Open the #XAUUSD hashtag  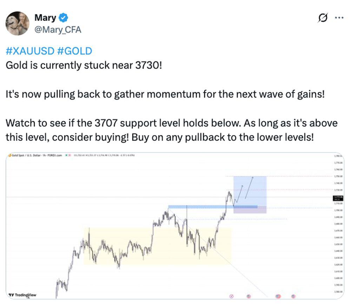pyautogui.click(x=30, y=51)
